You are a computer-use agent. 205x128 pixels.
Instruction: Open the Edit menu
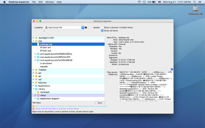[x=41, y=2]
